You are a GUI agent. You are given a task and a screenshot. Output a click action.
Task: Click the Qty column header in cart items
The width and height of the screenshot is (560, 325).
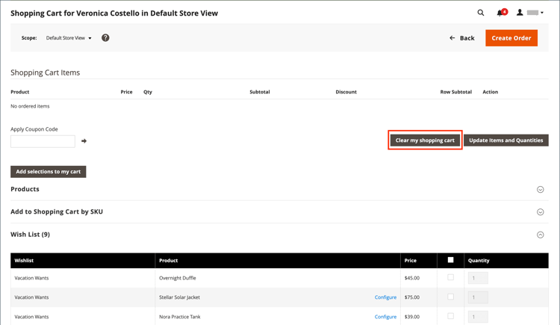click(x=148, y=92)
